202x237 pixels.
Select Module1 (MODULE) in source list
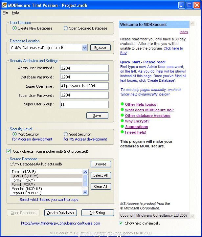(47, 189)
